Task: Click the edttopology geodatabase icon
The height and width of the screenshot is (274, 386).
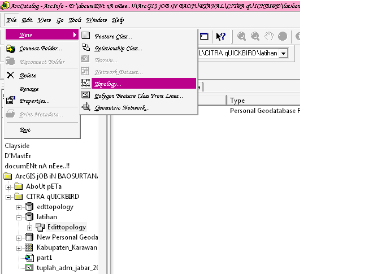Action: click(29, 207)
